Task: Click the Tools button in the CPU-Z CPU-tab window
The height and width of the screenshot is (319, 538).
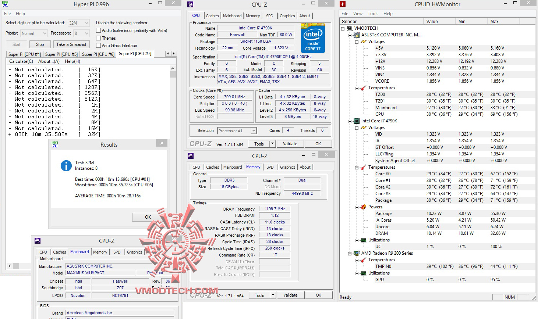Action: (x=259, y=144)
